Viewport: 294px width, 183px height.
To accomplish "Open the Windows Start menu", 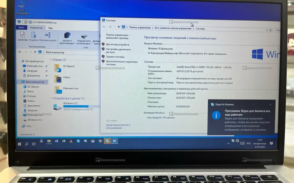I will tap(19, 144).
